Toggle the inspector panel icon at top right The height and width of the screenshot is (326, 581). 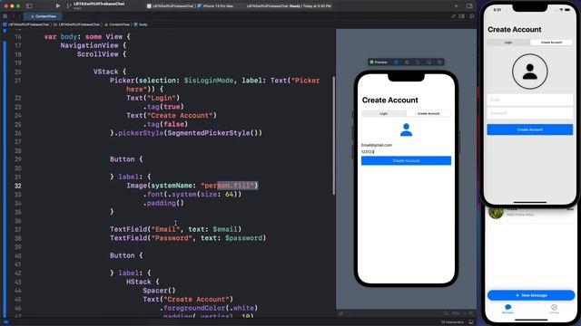[469, 6]
